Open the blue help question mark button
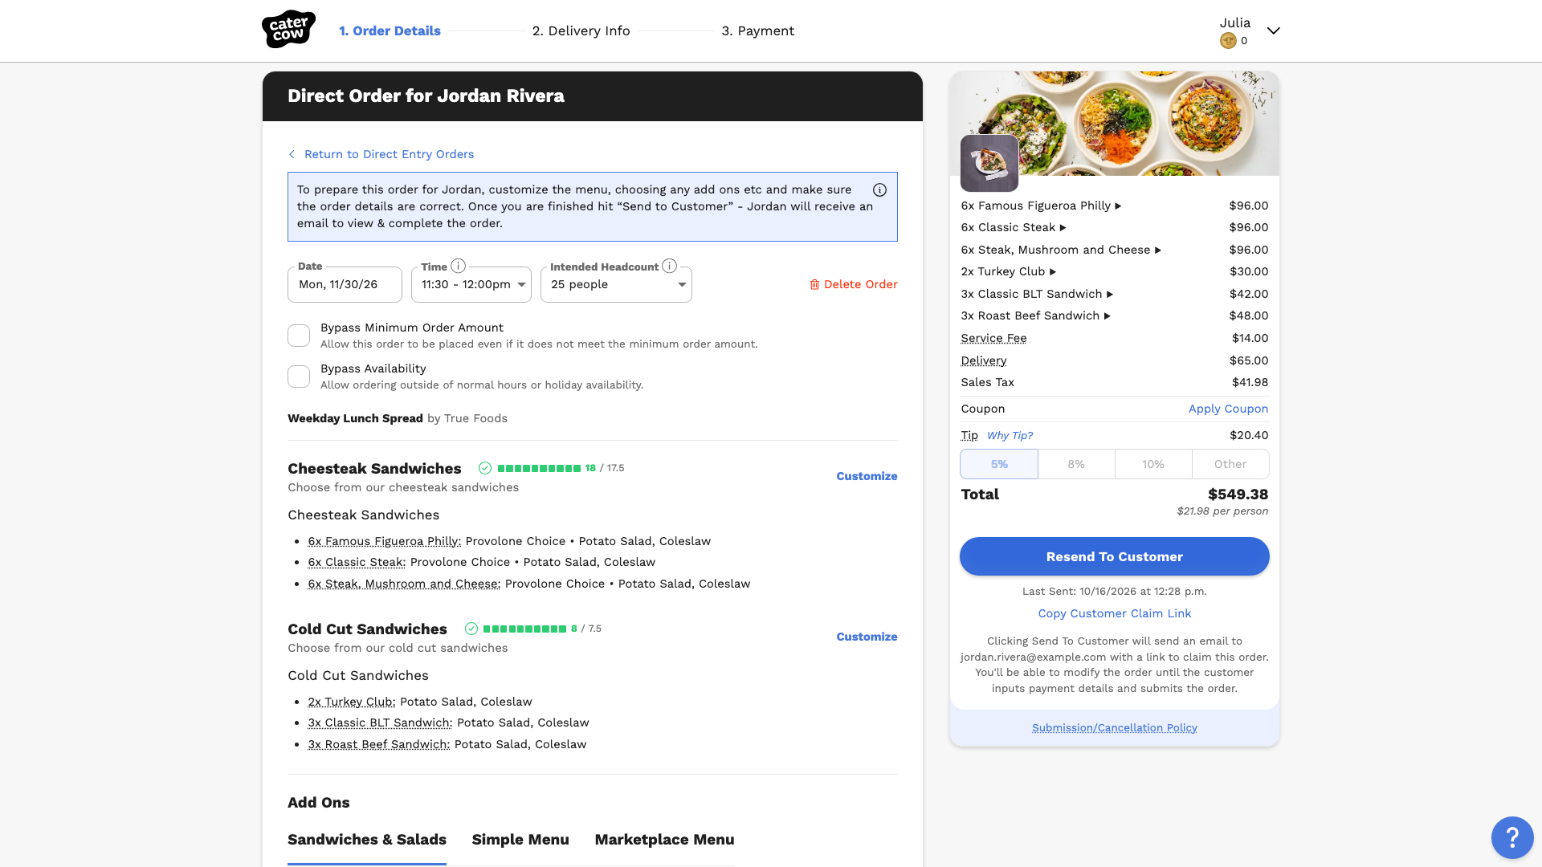The width and height of the screenshot is (1542, 867). 1512,837
